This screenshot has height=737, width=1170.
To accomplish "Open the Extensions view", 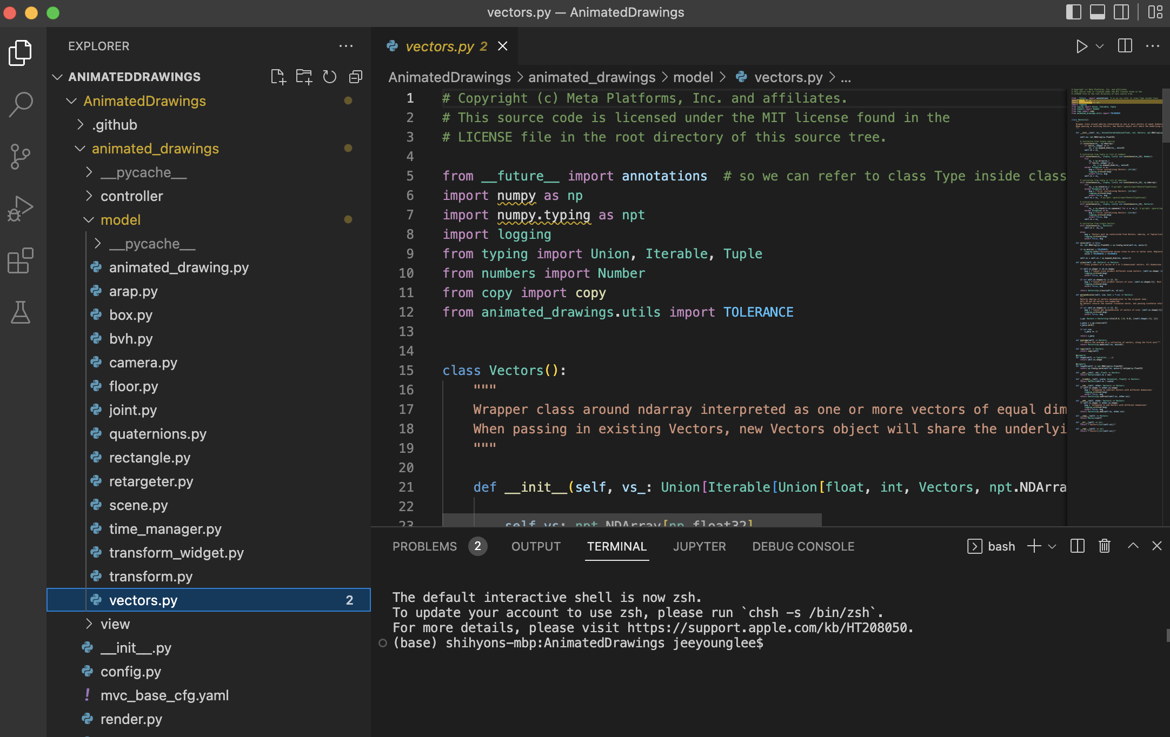I will coord(21,261).
